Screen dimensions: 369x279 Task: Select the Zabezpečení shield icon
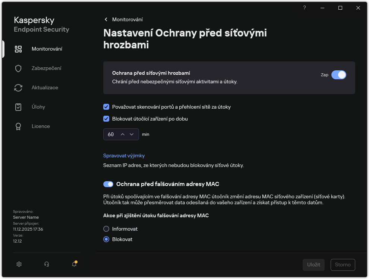[x=18, y=68]
